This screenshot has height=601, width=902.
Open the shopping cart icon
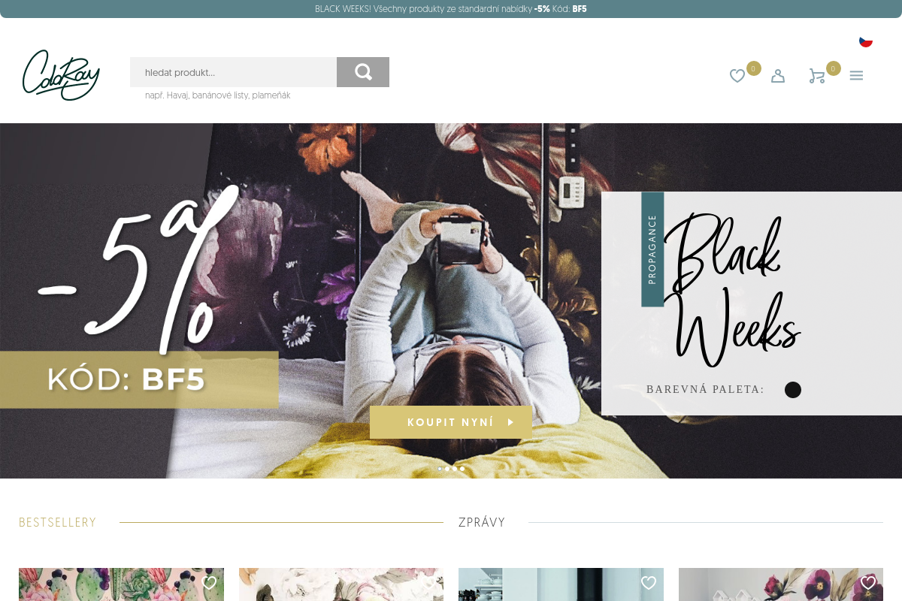816,76
